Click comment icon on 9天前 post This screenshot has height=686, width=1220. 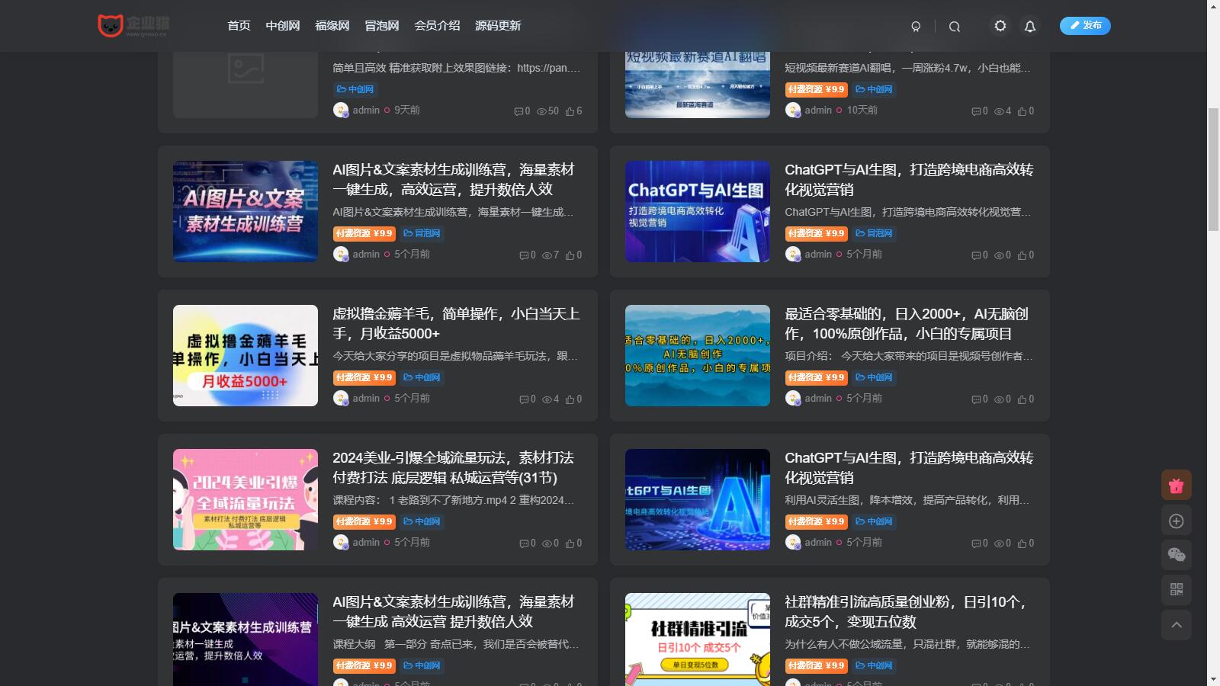pos(518,111)
